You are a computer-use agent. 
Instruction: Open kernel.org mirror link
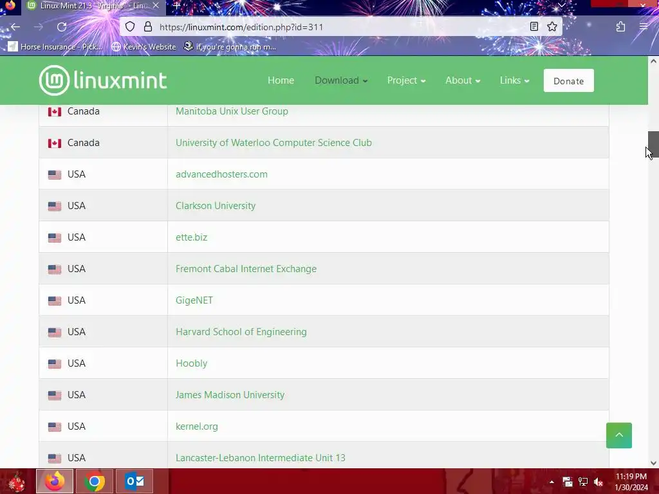point(197,426)
